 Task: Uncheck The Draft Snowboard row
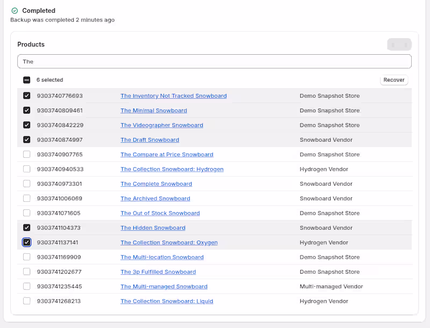[x=26, y=140]
